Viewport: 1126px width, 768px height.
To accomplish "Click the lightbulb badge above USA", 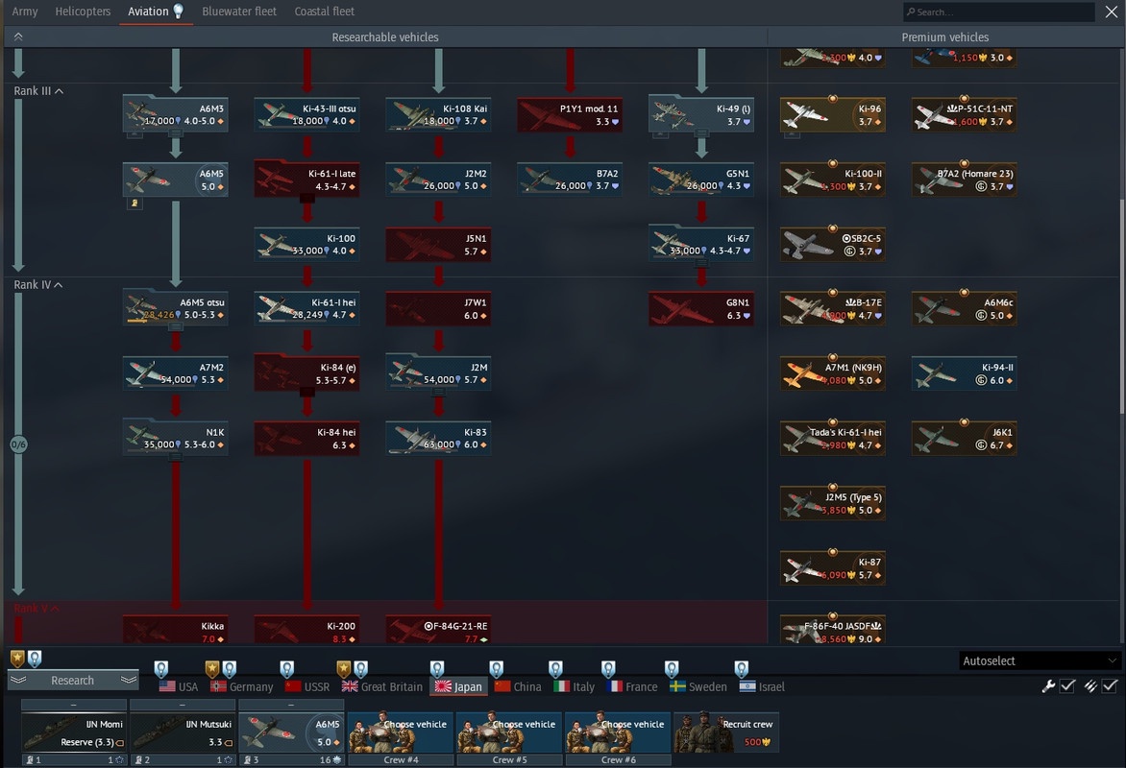I will [161, 669].
